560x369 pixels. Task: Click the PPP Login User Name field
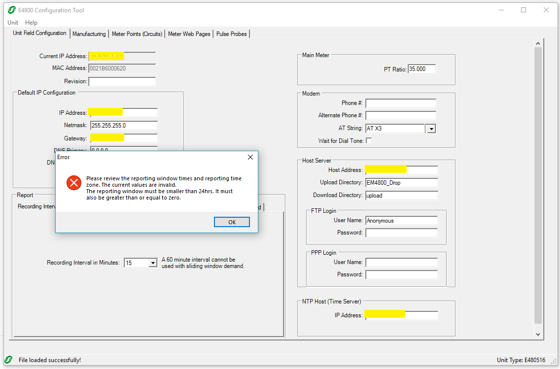tap(401, 263)
